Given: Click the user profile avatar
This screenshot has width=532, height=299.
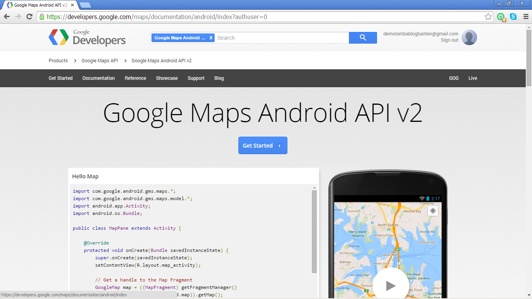Looking at the screenshot, I should coord(469,37).
